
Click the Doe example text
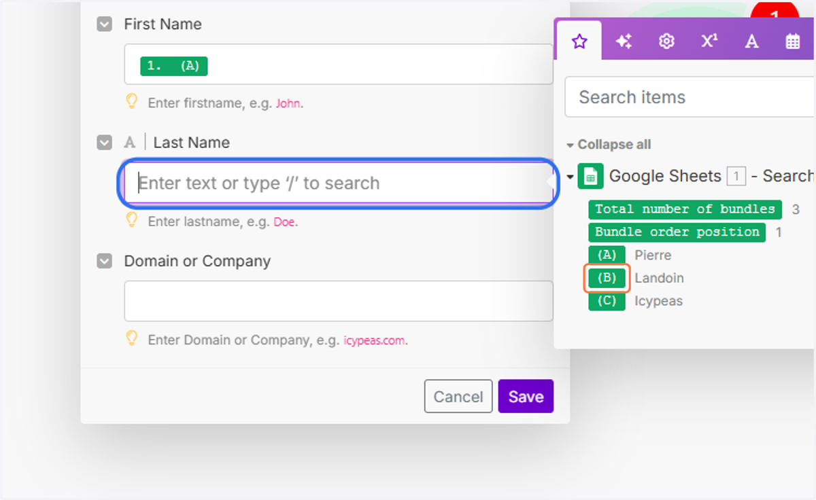[x=284, y=222]
